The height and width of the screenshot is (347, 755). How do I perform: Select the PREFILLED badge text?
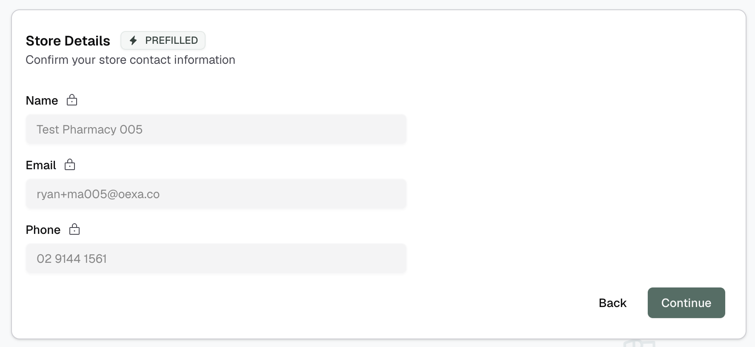pos(172,40)
